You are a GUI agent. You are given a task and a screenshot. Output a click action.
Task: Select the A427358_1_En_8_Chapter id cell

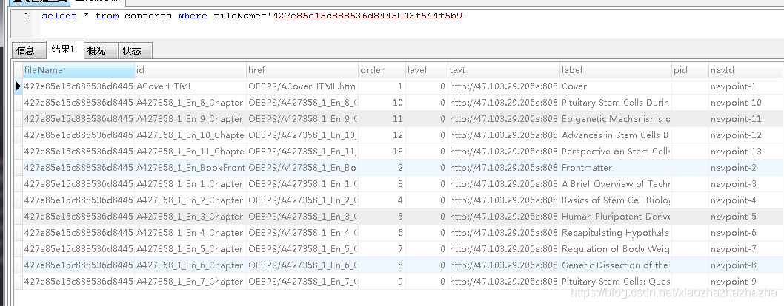pyautogui.click(x=190, y=103)
